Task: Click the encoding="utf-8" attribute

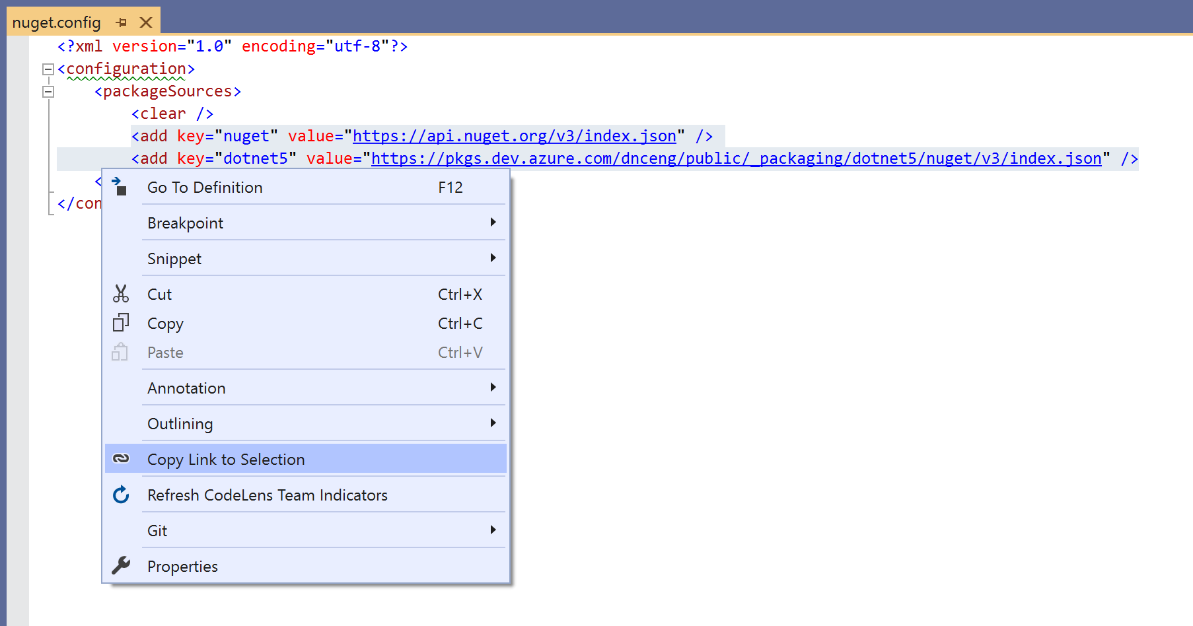Action: tap(316, 46)
